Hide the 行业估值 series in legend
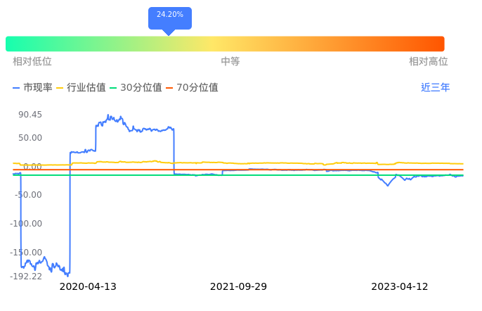Image resolution: width=482 pixels, height=311 pixels. (x=81, y=88)
